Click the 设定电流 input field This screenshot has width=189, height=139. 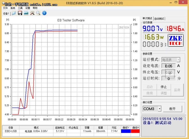click(x=169, y=66)
